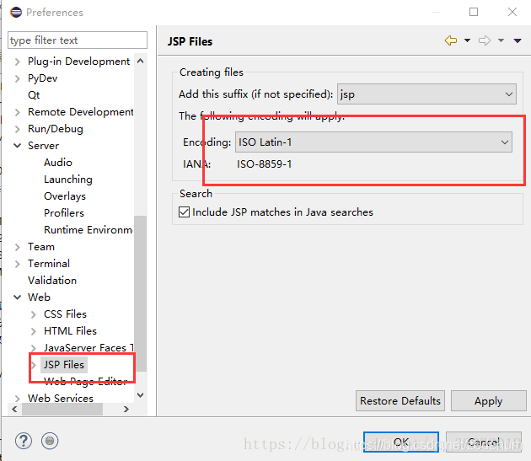Viewport: 531px width, 461px height.
Task: Select Validation in the tree
Action: pyautogui.click(x=52, y=280)
